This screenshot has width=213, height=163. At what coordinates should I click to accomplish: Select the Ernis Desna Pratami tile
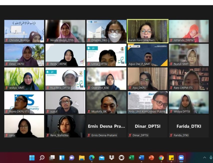[107, 126]
